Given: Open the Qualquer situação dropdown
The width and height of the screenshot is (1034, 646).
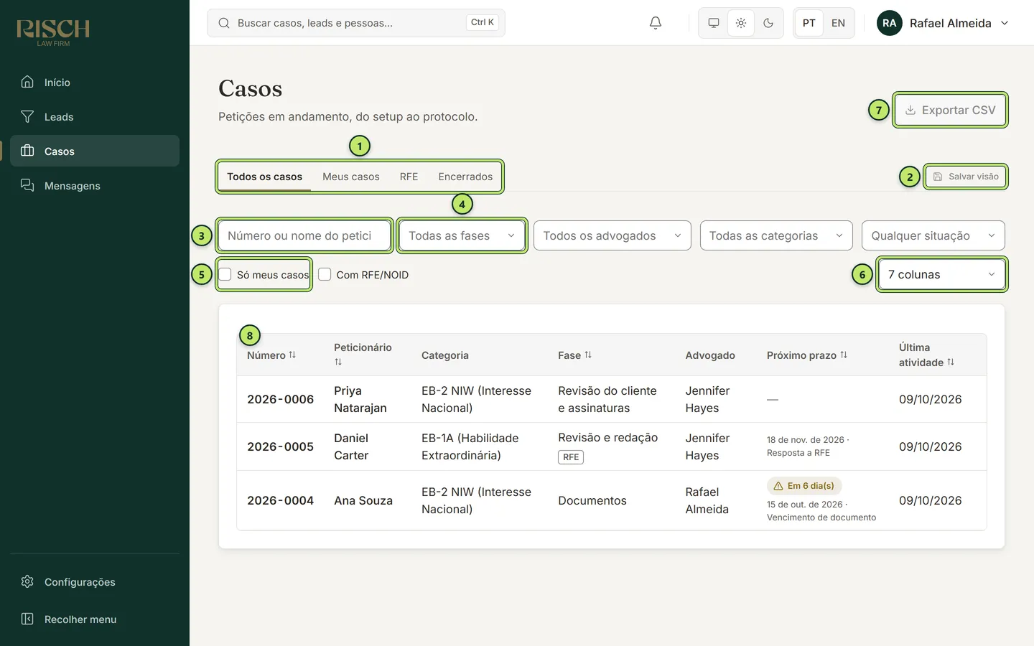Looking at the screenshot, I should [x=933, y=235].
